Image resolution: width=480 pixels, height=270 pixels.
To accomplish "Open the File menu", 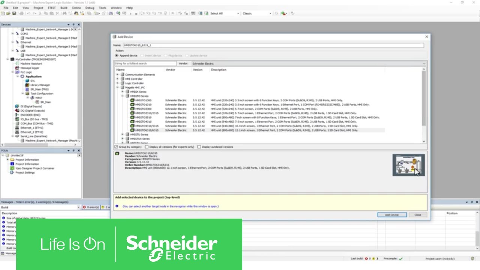I will click(x=6, y=7).
